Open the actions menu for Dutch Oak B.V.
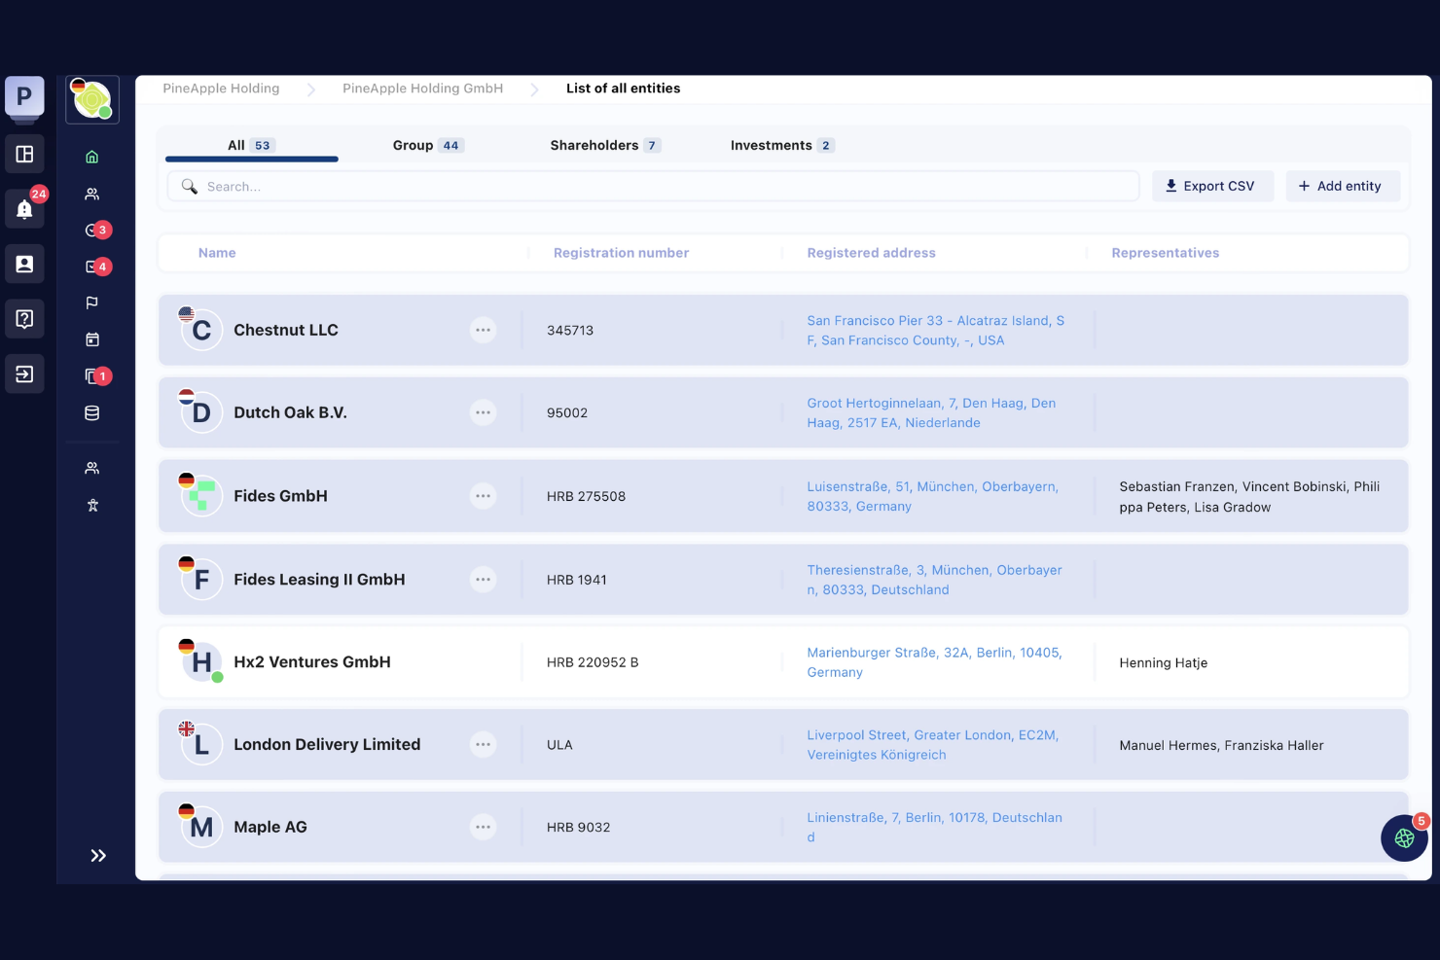 484,412
